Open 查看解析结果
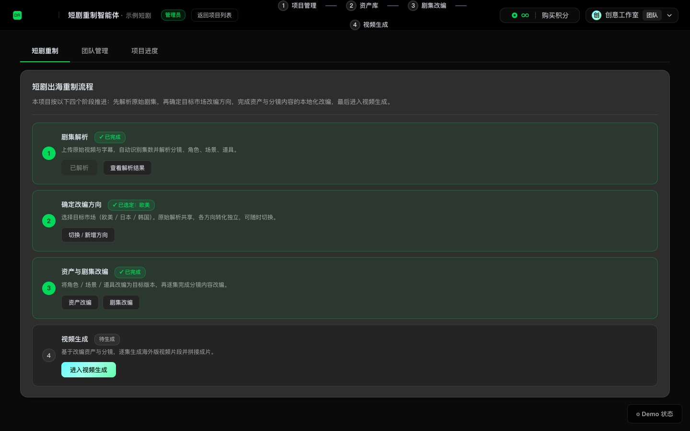The width and height of the screenshot is (690, 431). (x=127, y=168)
